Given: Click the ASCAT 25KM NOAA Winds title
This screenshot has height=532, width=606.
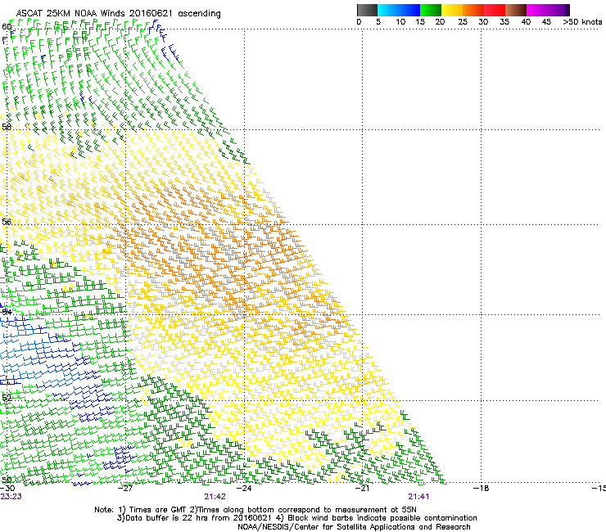Looking at the screenshot, I should [x=118, y=14].
